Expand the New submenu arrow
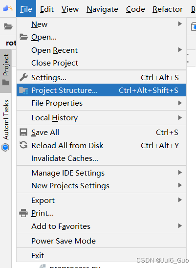The image size is (196, 268). [180, 24]
